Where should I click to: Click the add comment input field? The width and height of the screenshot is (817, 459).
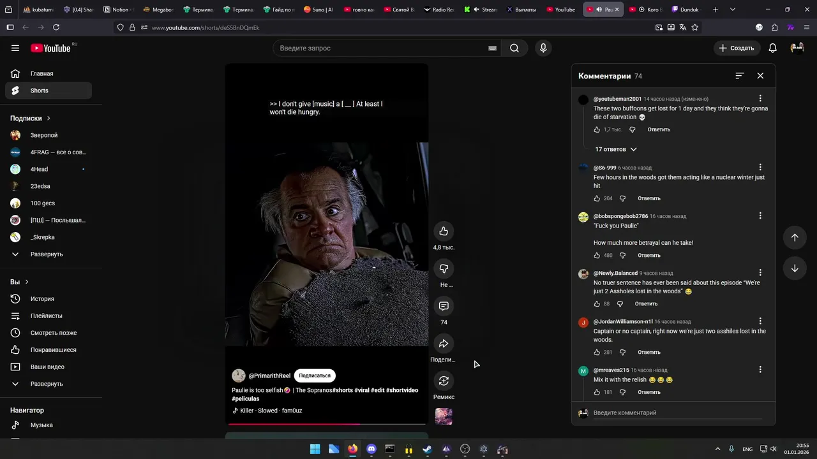(x=677, y=412)
